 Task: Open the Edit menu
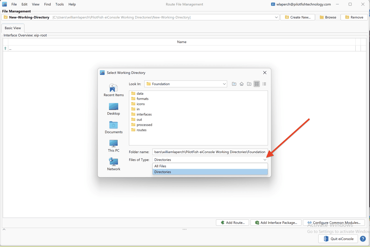tap(24, 4)
